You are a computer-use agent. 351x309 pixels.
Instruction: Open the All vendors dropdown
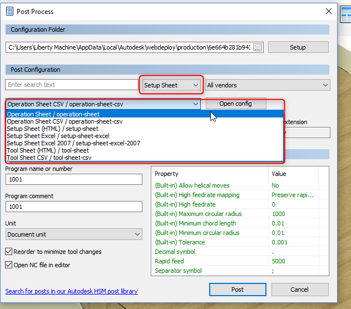[x=268, y=85]
